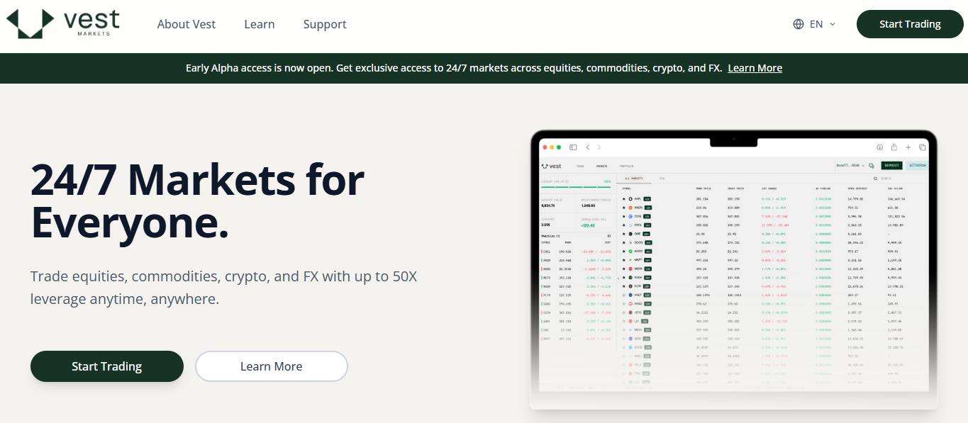Click the globe language icon in the navigation
This screenshot has width=968, height=423.
pos(798,23)
